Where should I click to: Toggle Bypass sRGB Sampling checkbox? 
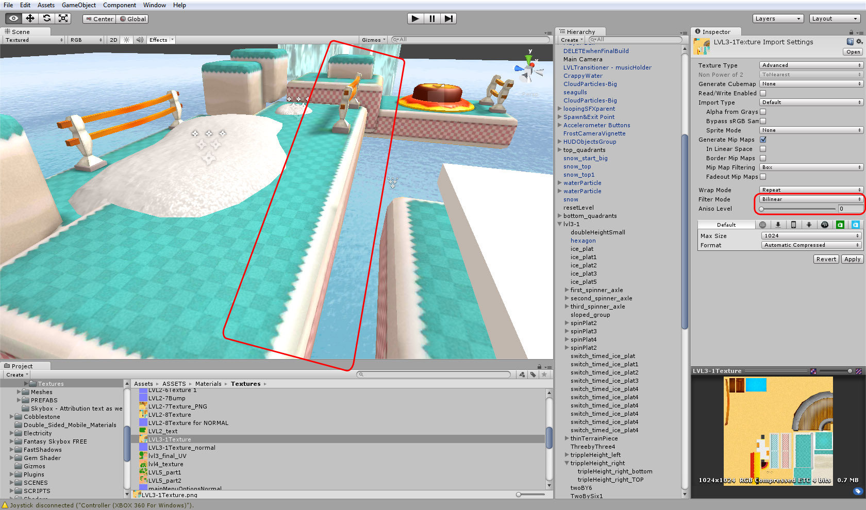[x=763, y=121]
